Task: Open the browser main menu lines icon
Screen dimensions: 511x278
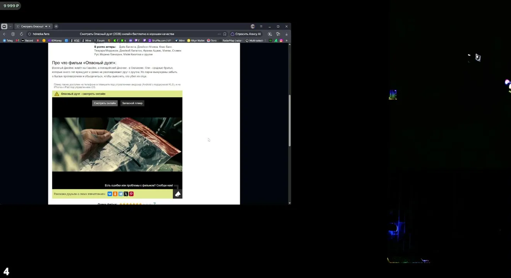Action: coord(261,26)
